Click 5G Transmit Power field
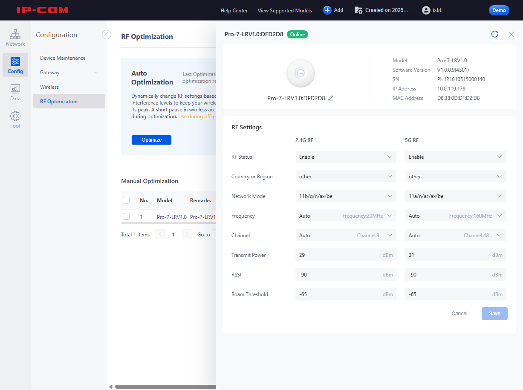 [x=456, y=255]
